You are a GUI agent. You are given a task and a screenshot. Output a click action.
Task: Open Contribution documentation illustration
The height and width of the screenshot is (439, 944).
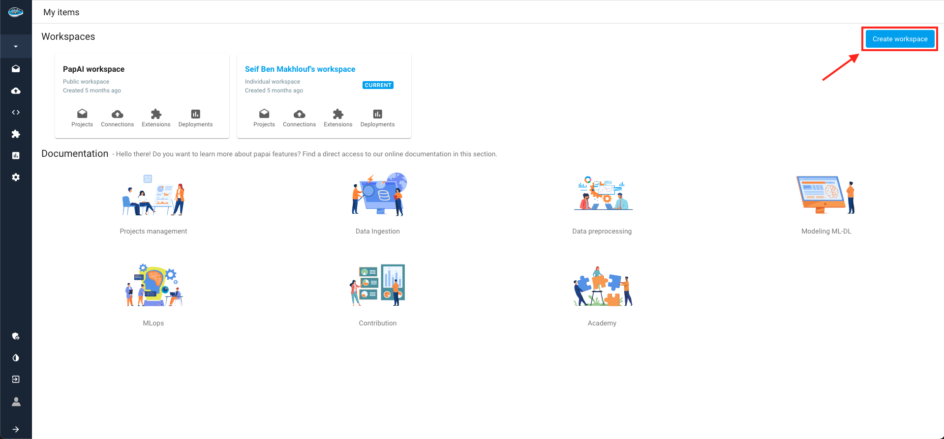[x=378, y=285]
